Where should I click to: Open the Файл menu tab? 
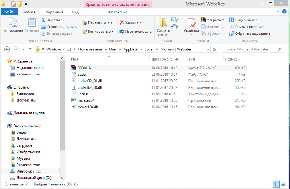click(x=9, y=12)
